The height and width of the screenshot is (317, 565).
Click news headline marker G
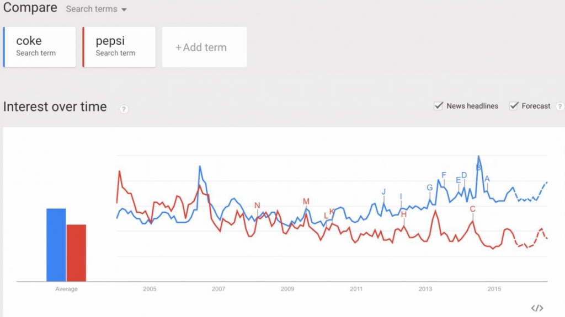click(x=429, y=187)
